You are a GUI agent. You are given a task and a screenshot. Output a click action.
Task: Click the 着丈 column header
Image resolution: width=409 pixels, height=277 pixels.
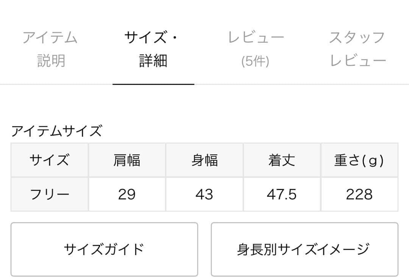(282, 160)
